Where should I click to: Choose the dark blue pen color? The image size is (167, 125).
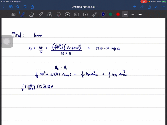[x=103, y=14]
